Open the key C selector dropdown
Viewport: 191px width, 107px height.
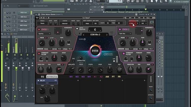95,30
